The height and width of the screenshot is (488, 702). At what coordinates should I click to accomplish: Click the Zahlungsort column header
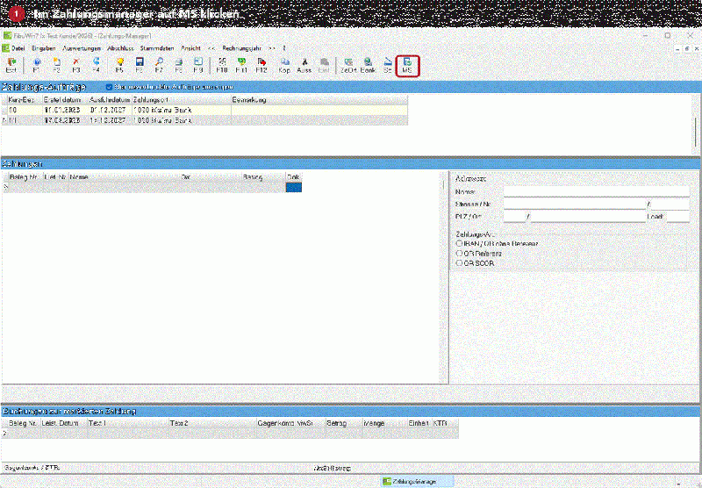click(182, 100)
